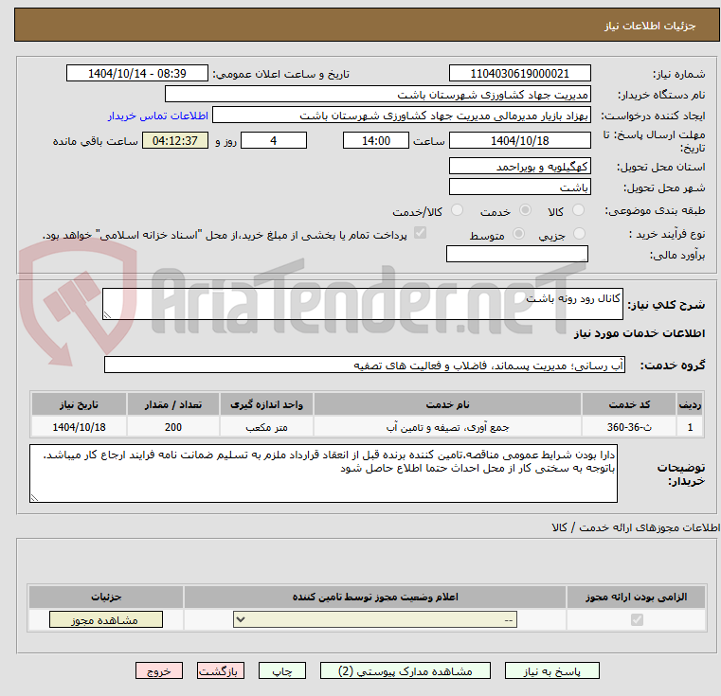Click the تعداد / مقدار column header

coord(173,404)
